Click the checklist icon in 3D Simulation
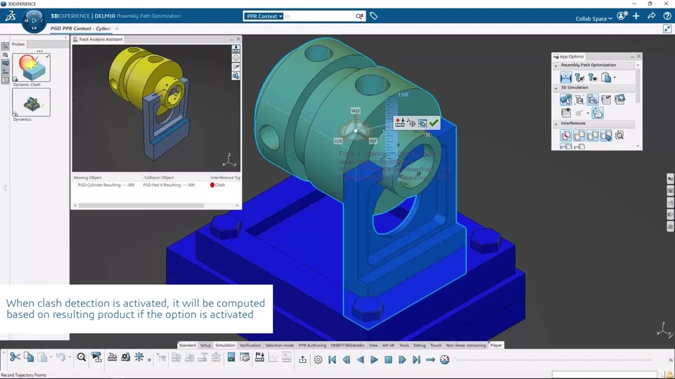Screen dimensions: 675x379 point(606,100)
